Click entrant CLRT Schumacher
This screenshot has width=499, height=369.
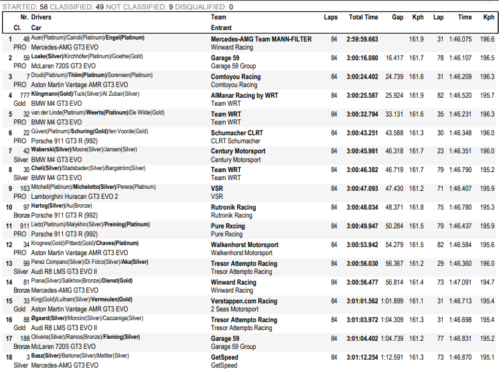[x=236, y=141]
